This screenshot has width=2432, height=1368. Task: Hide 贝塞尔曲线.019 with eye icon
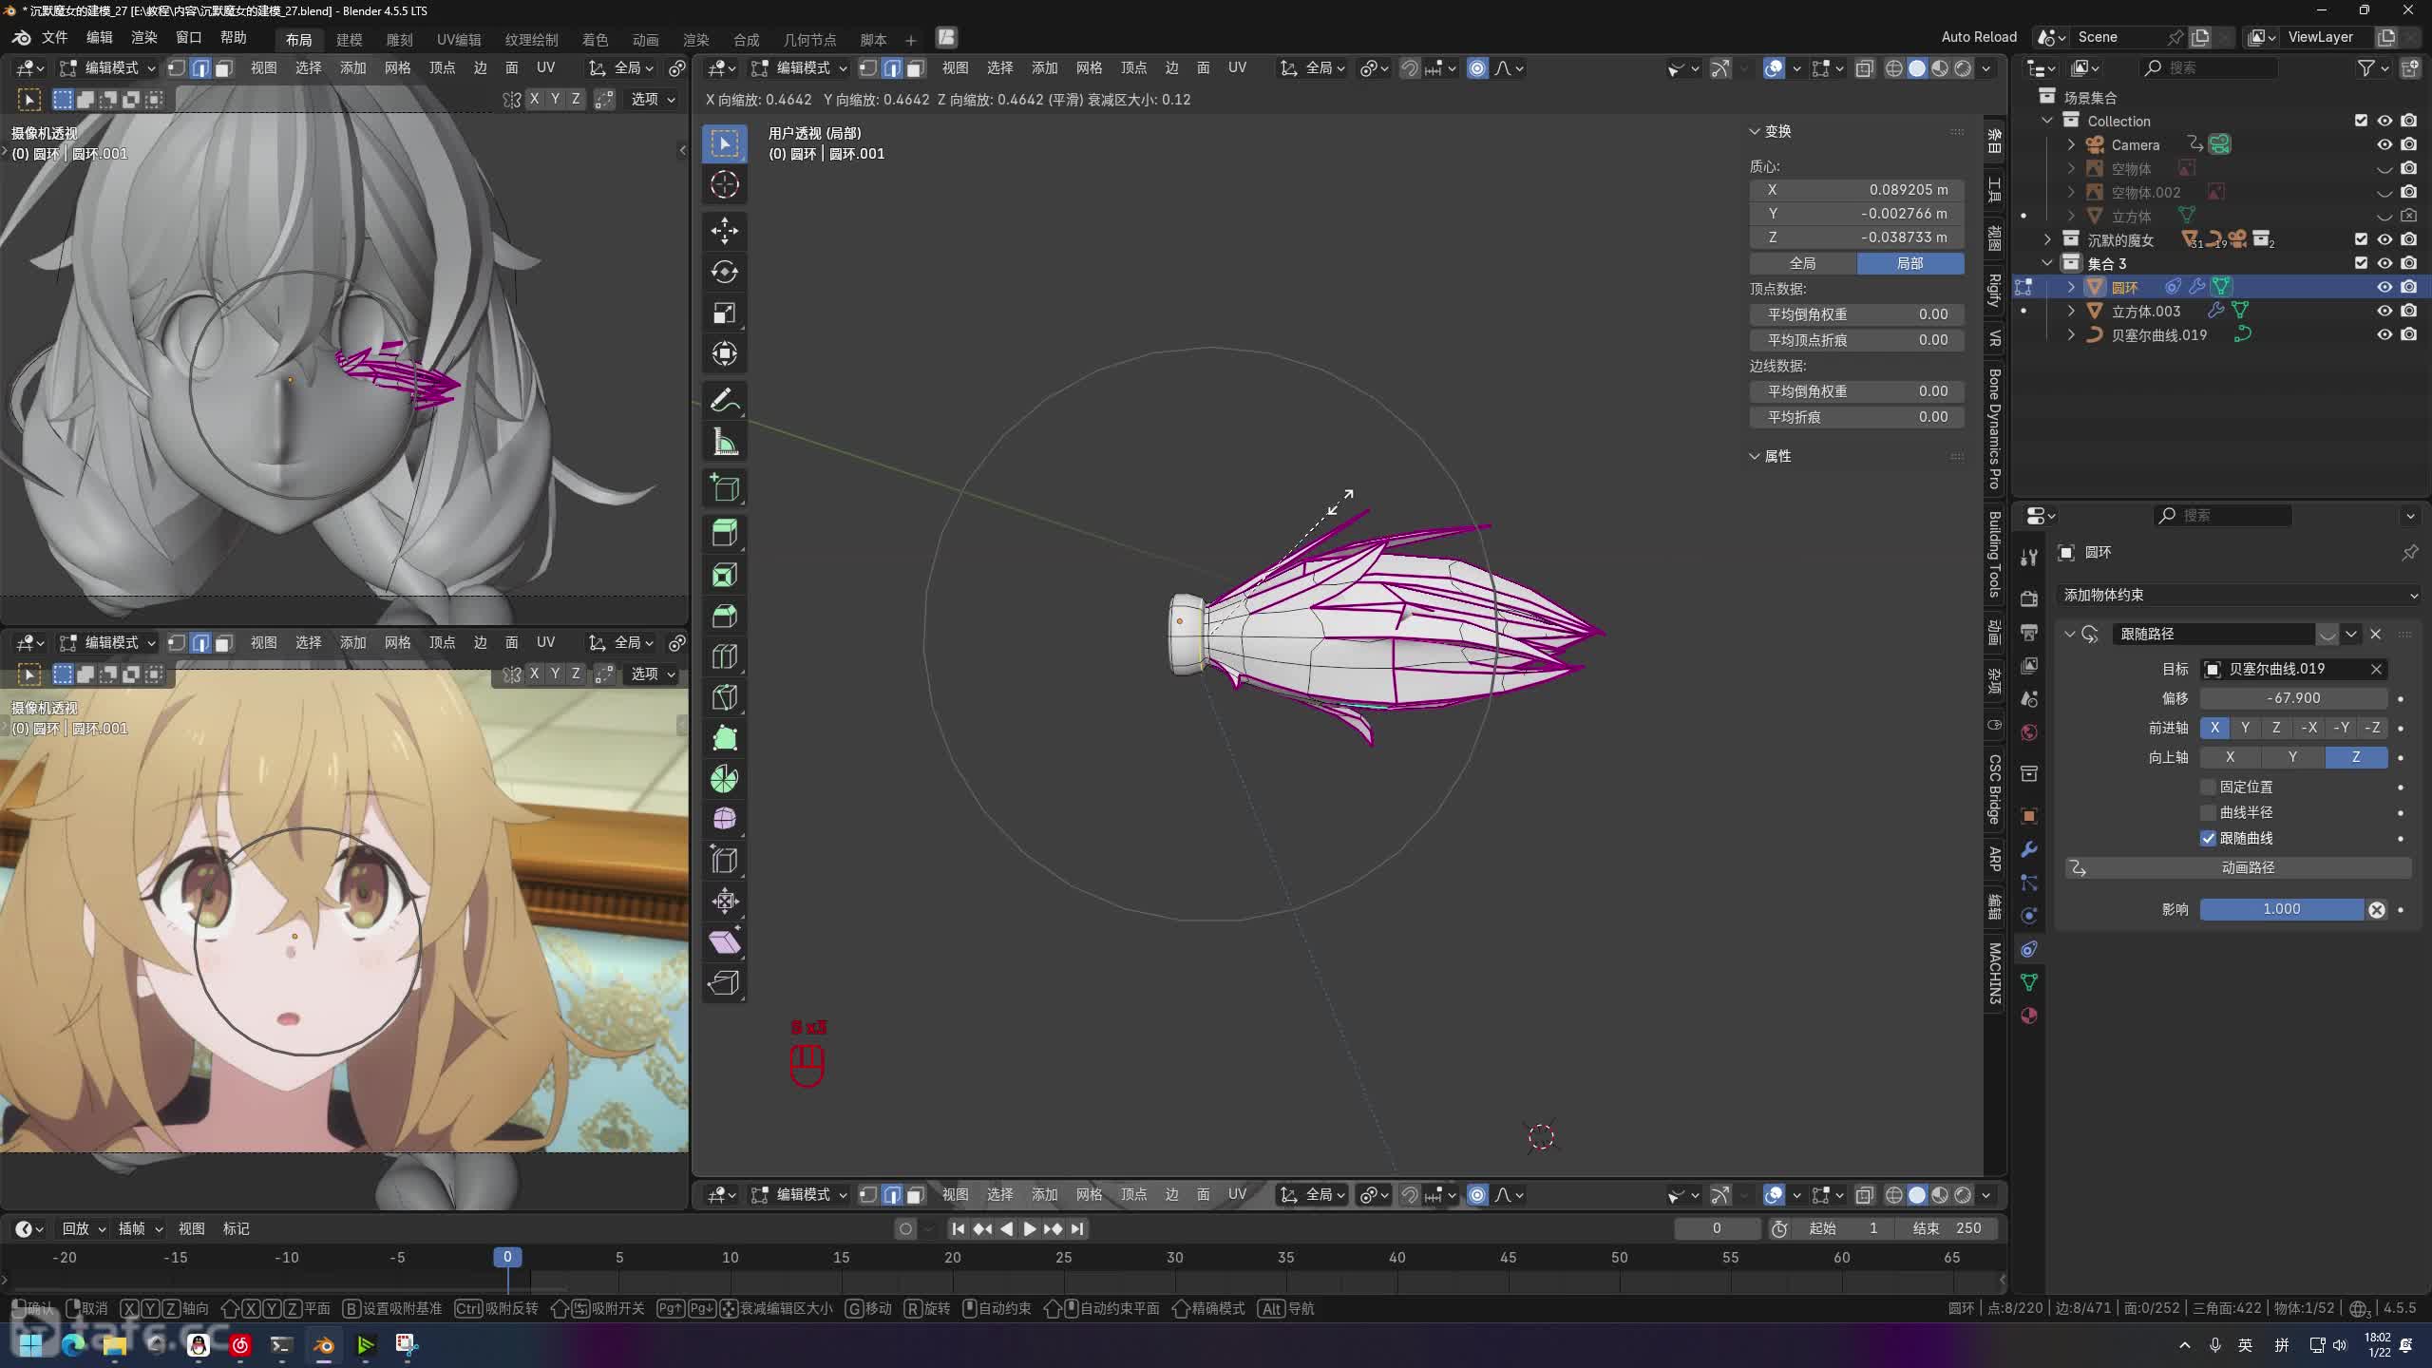pos(2384,334)
